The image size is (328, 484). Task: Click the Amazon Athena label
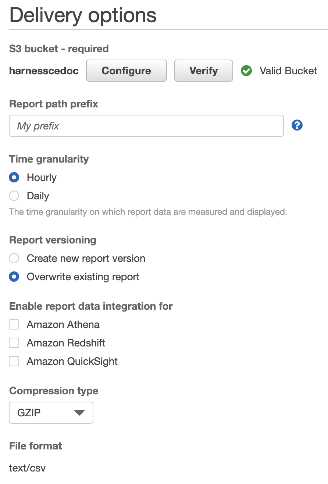tap(63, 325)
